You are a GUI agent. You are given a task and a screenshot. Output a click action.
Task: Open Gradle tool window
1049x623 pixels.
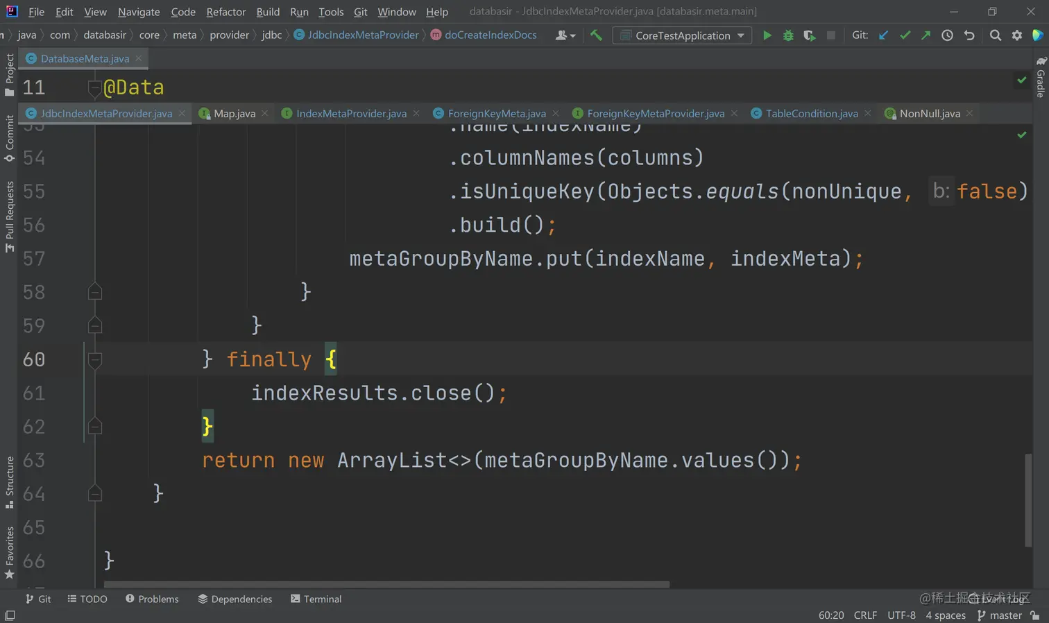point(1041,77)
